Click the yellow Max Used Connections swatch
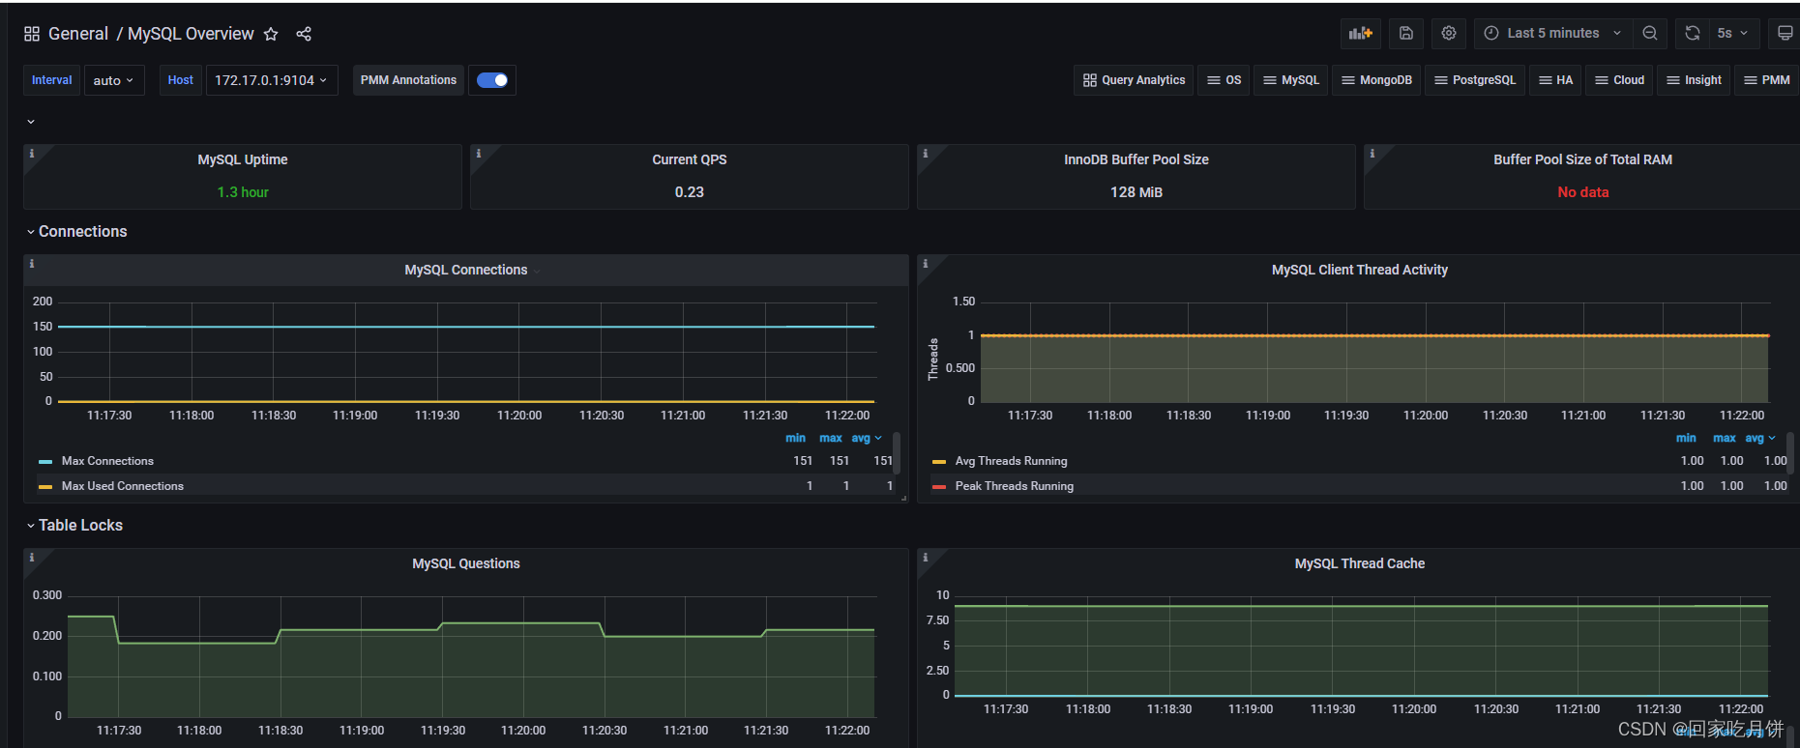This screenshot has width=1800, height=748. [45, 487]
